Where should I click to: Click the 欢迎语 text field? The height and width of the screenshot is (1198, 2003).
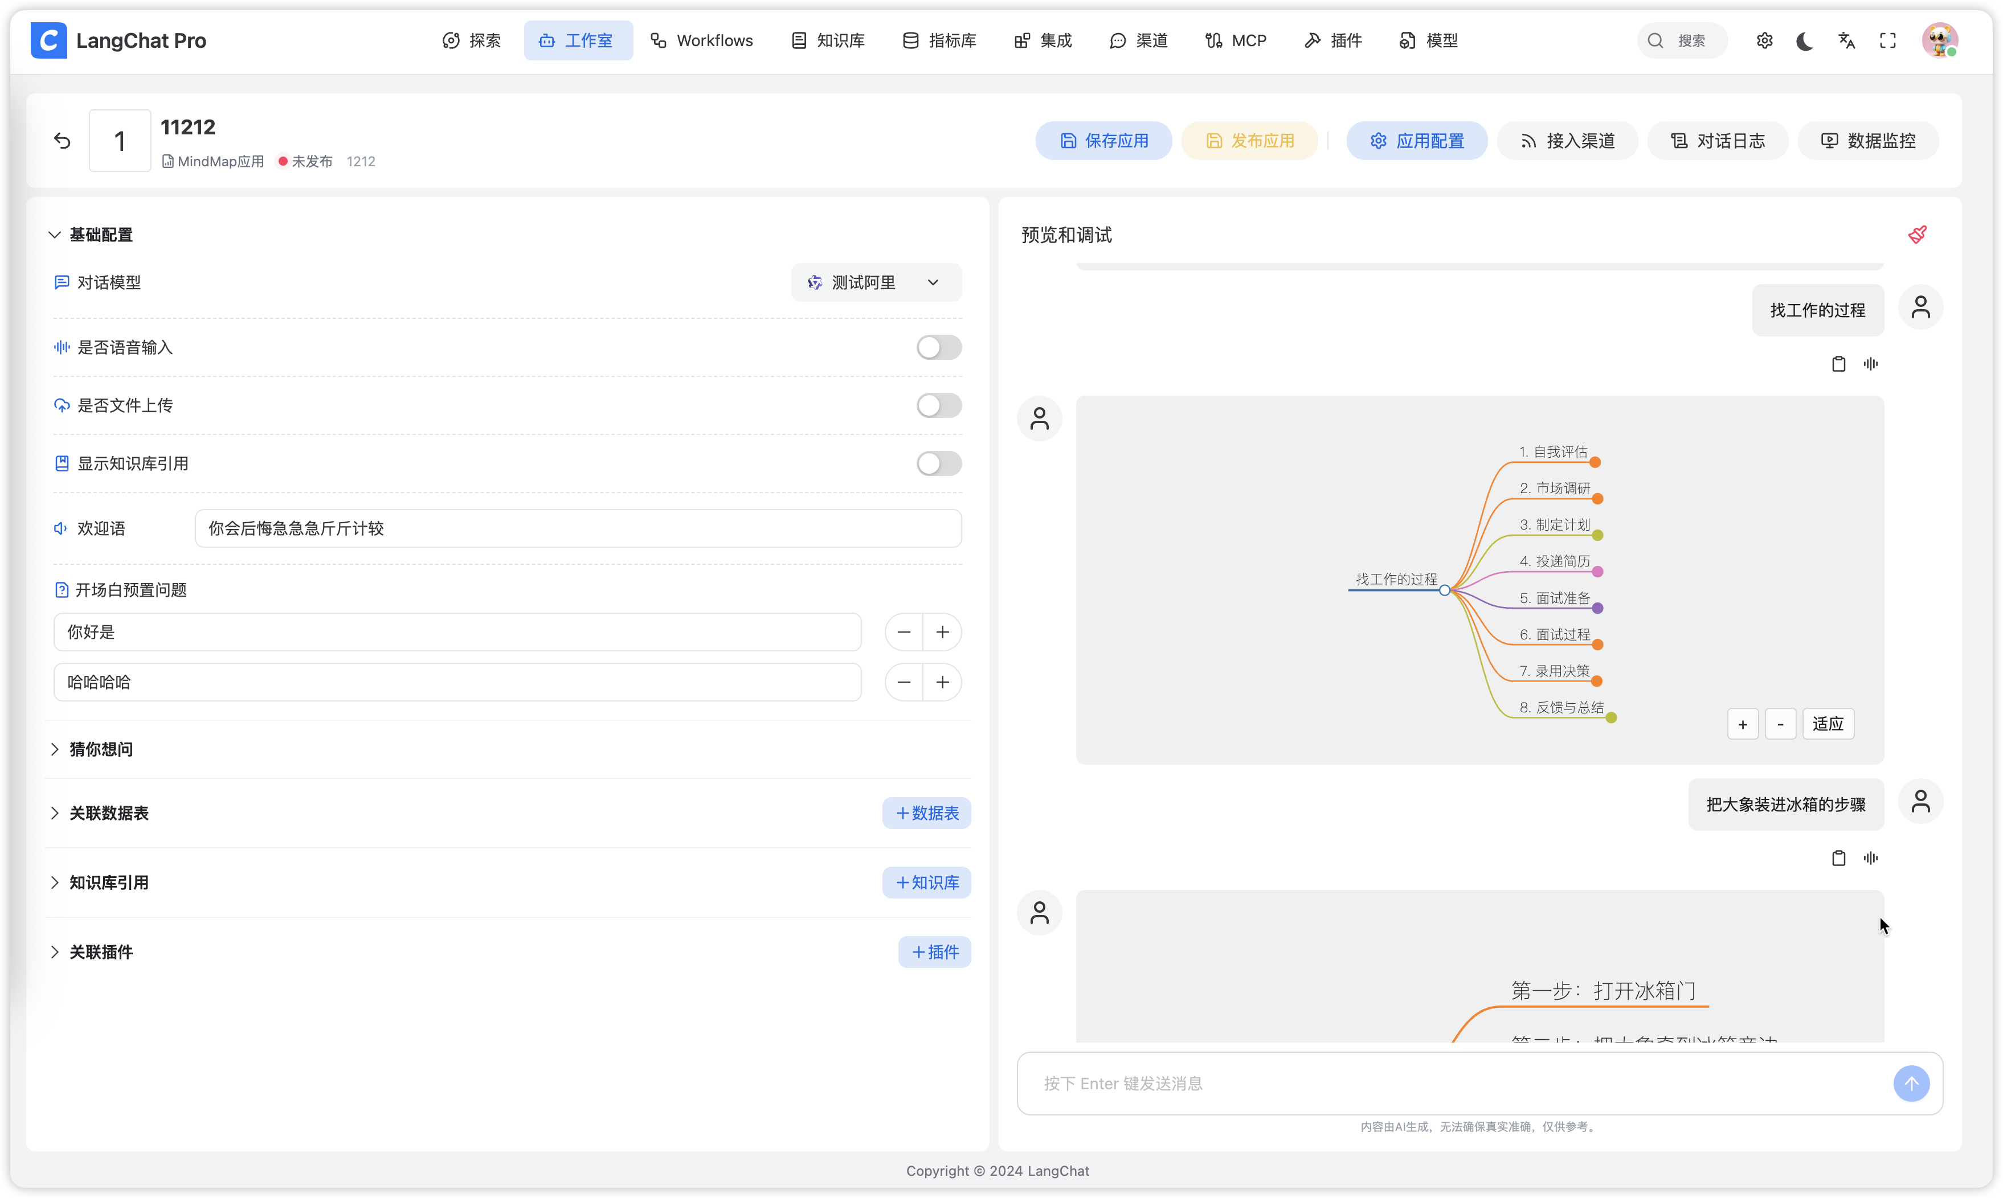(578, 529)
